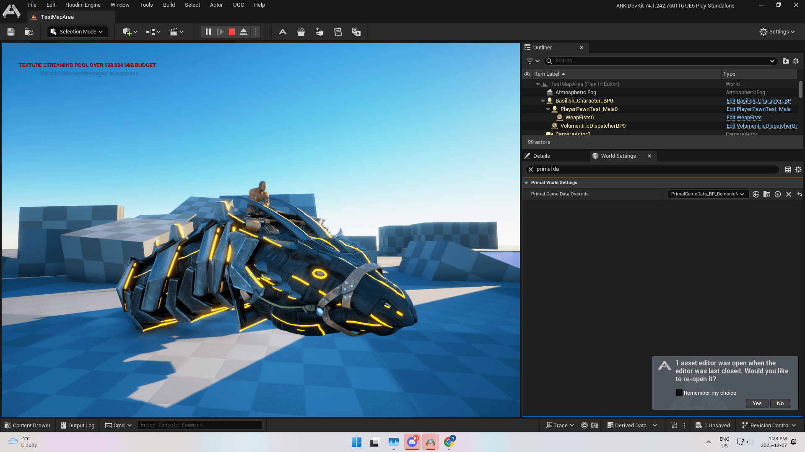The image size is (805, 452).
Task: Toggle Outliner visibility eye column
Action: (x=527, y=74)
